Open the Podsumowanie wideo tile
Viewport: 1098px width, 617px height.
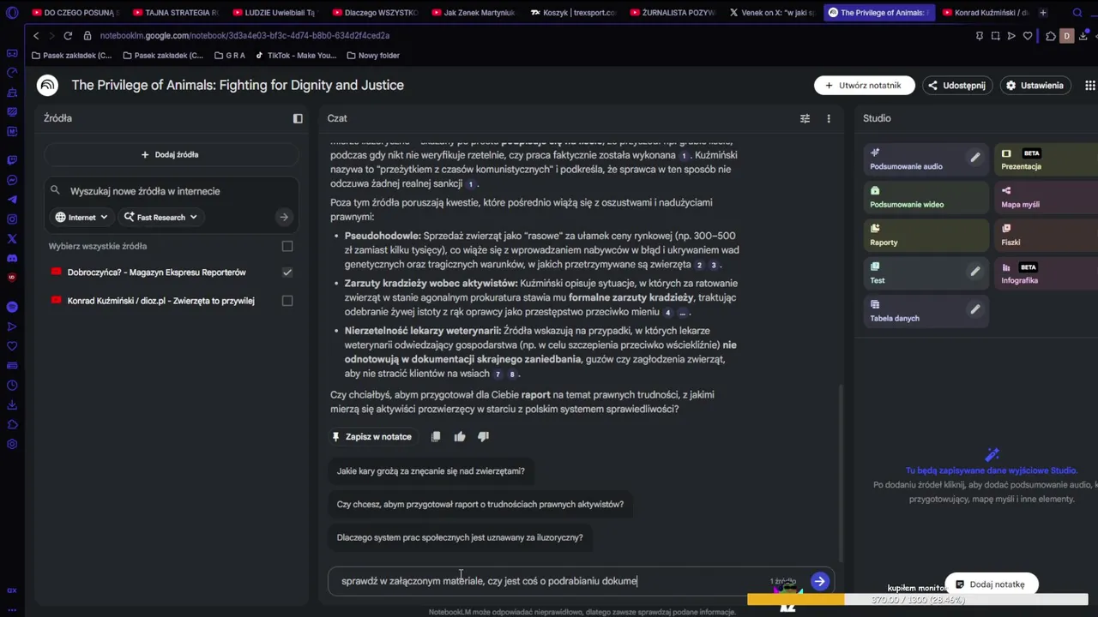point(926,198)
